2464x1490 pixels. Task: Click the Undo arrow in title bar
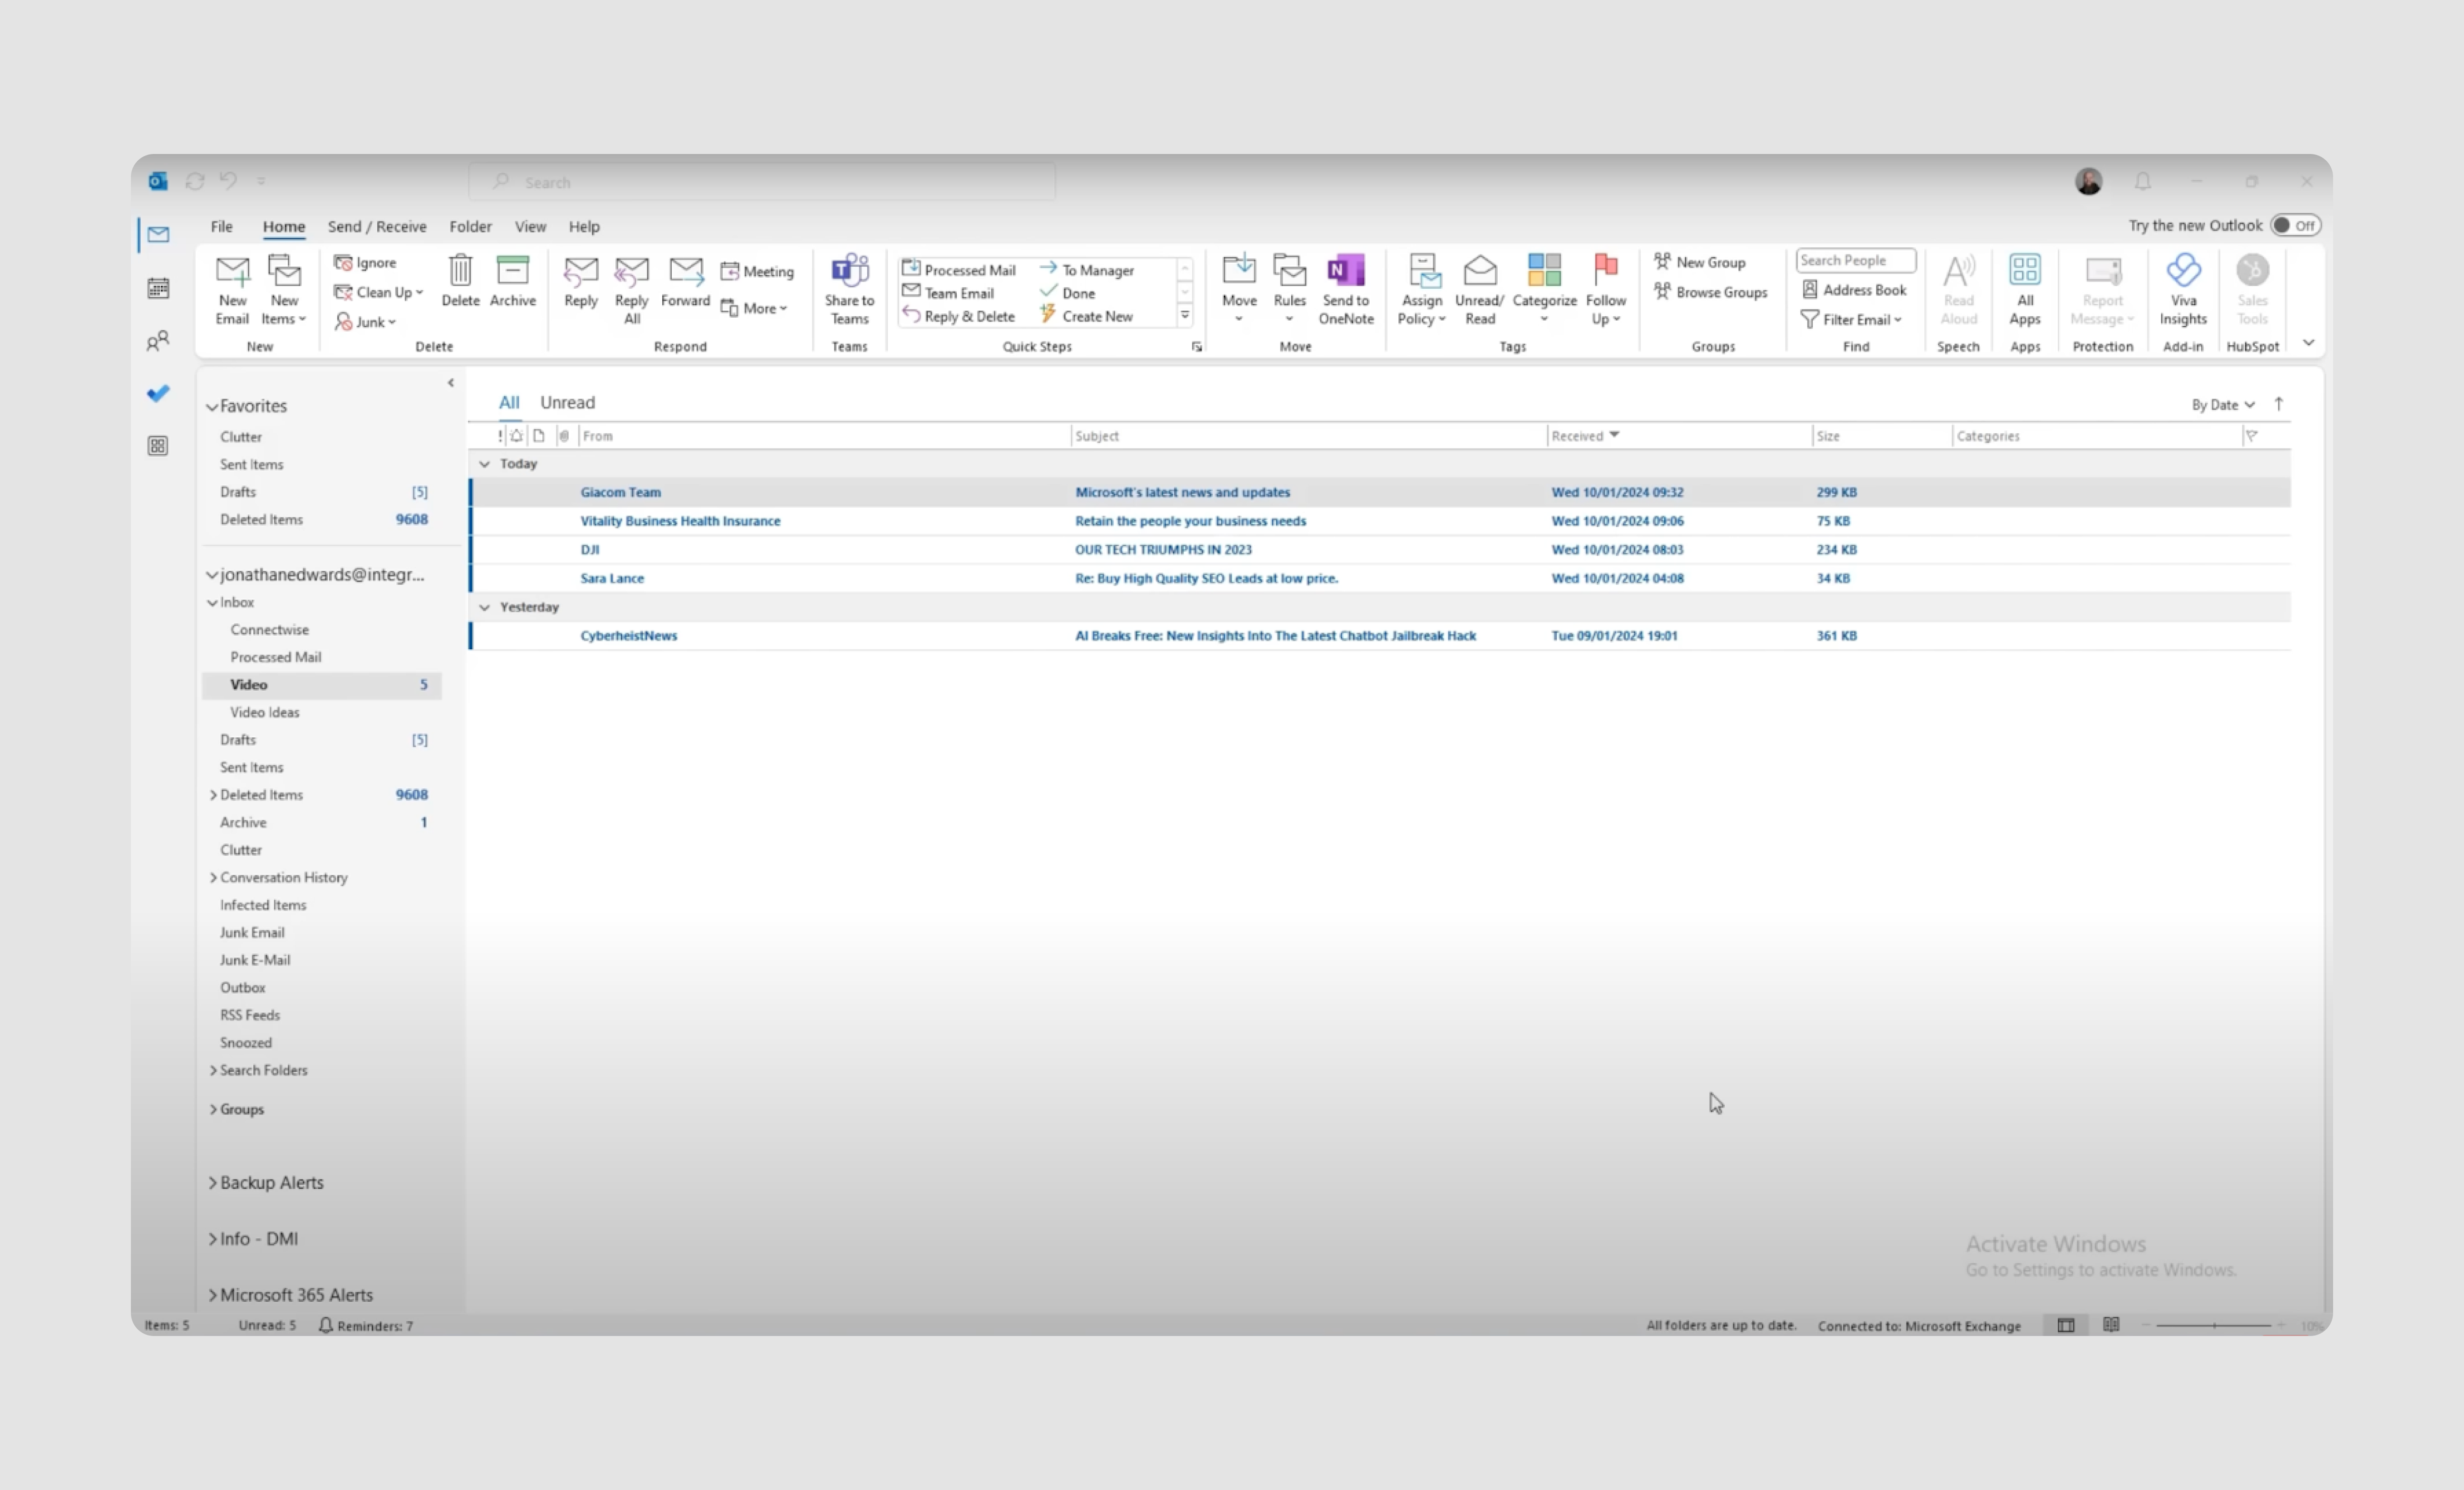pyautogui.click(x=228, y=180)
